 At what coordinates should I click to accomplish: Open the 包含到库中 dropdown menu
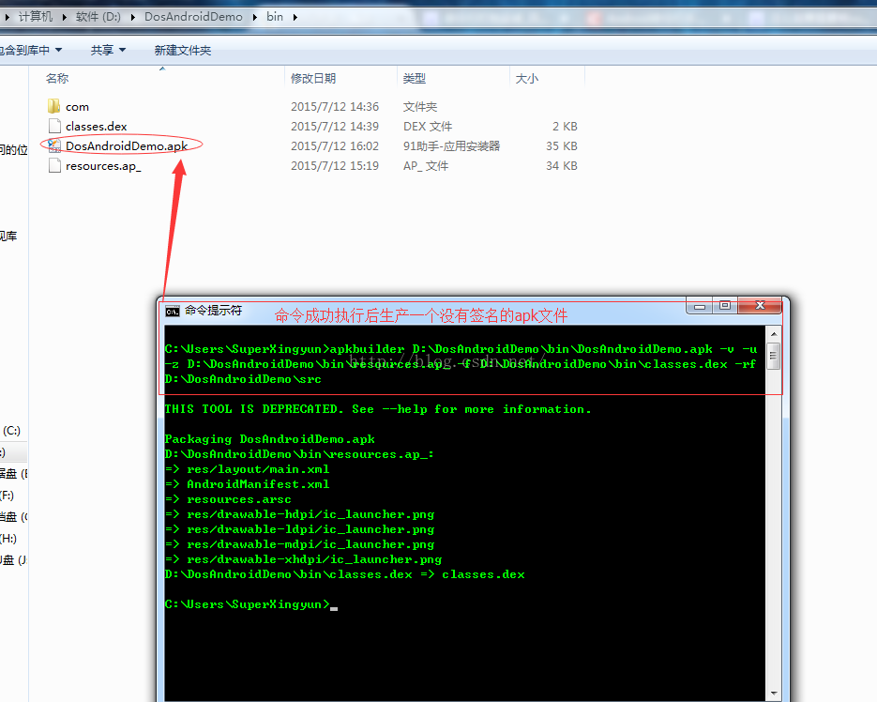33,50
